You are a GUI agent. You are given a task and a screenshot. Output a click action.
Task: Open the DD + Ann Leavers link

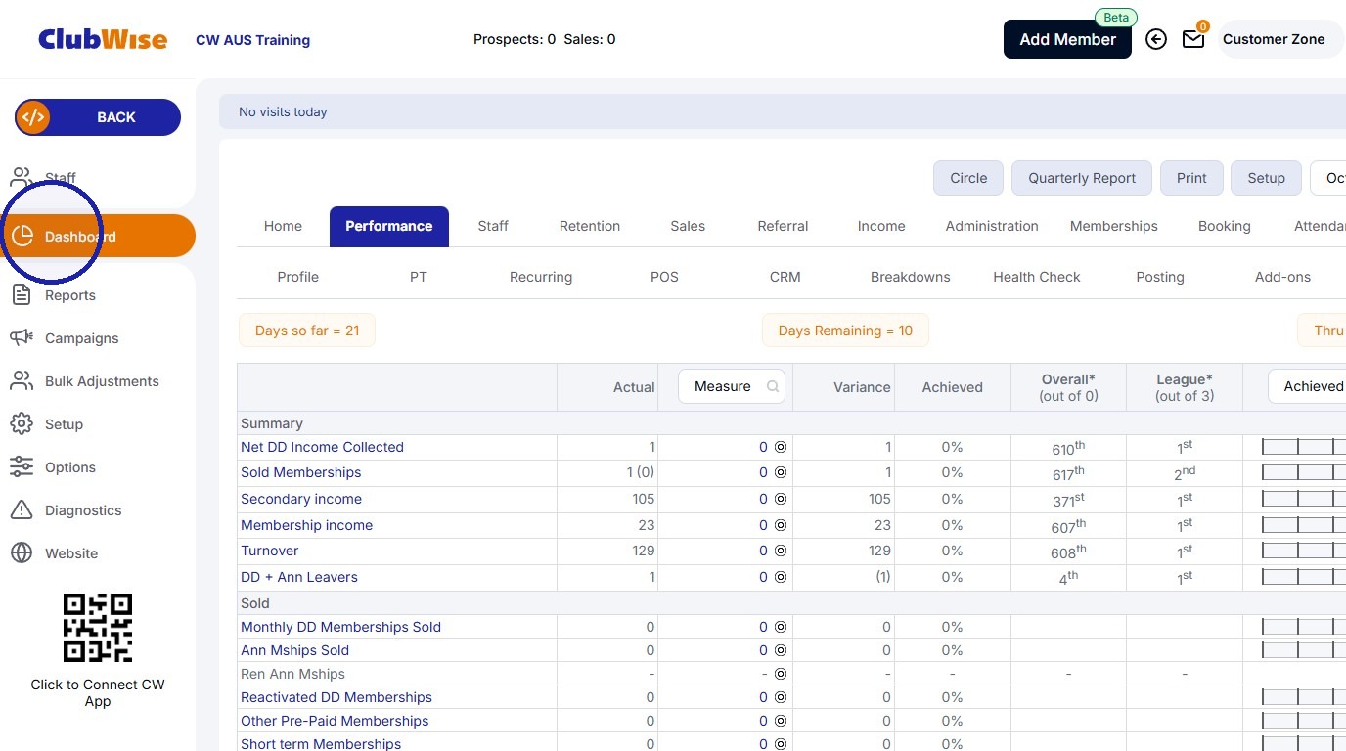coord(299,577)
